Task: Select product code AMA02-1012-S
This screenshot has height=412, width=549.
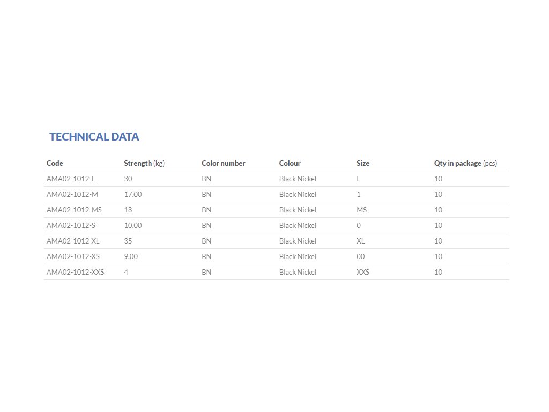Action: (71, 225)
